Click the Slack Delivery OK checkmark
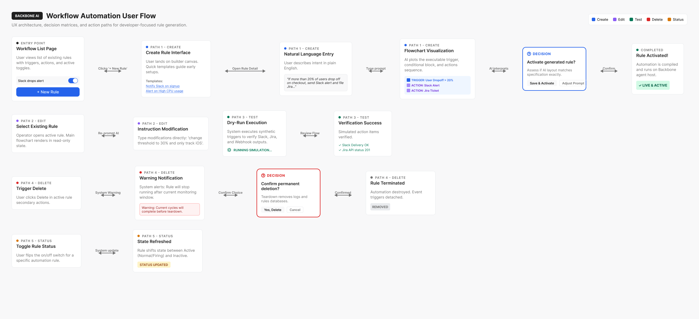699x319 pixels. tap(340, 145)
